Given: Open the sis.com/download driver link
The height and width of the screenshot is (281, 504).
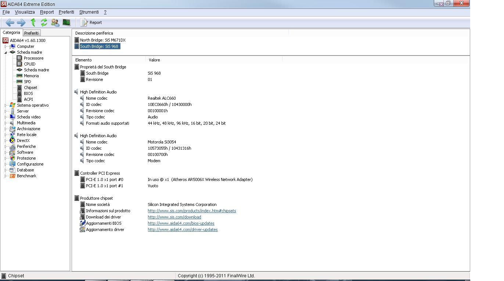Looking at the screenshot, I should coord(174,217).
